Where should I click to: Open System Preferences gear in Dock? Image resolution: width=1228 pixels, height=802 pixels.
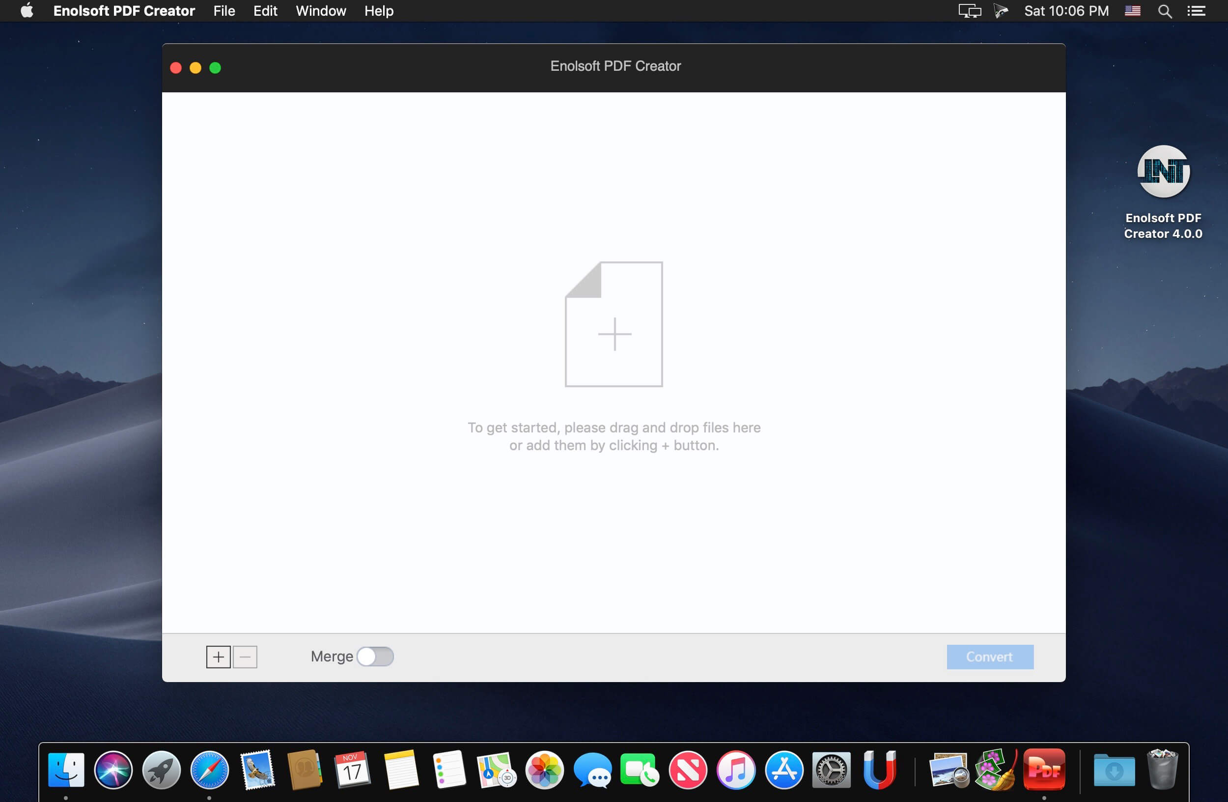click(831, 770)
